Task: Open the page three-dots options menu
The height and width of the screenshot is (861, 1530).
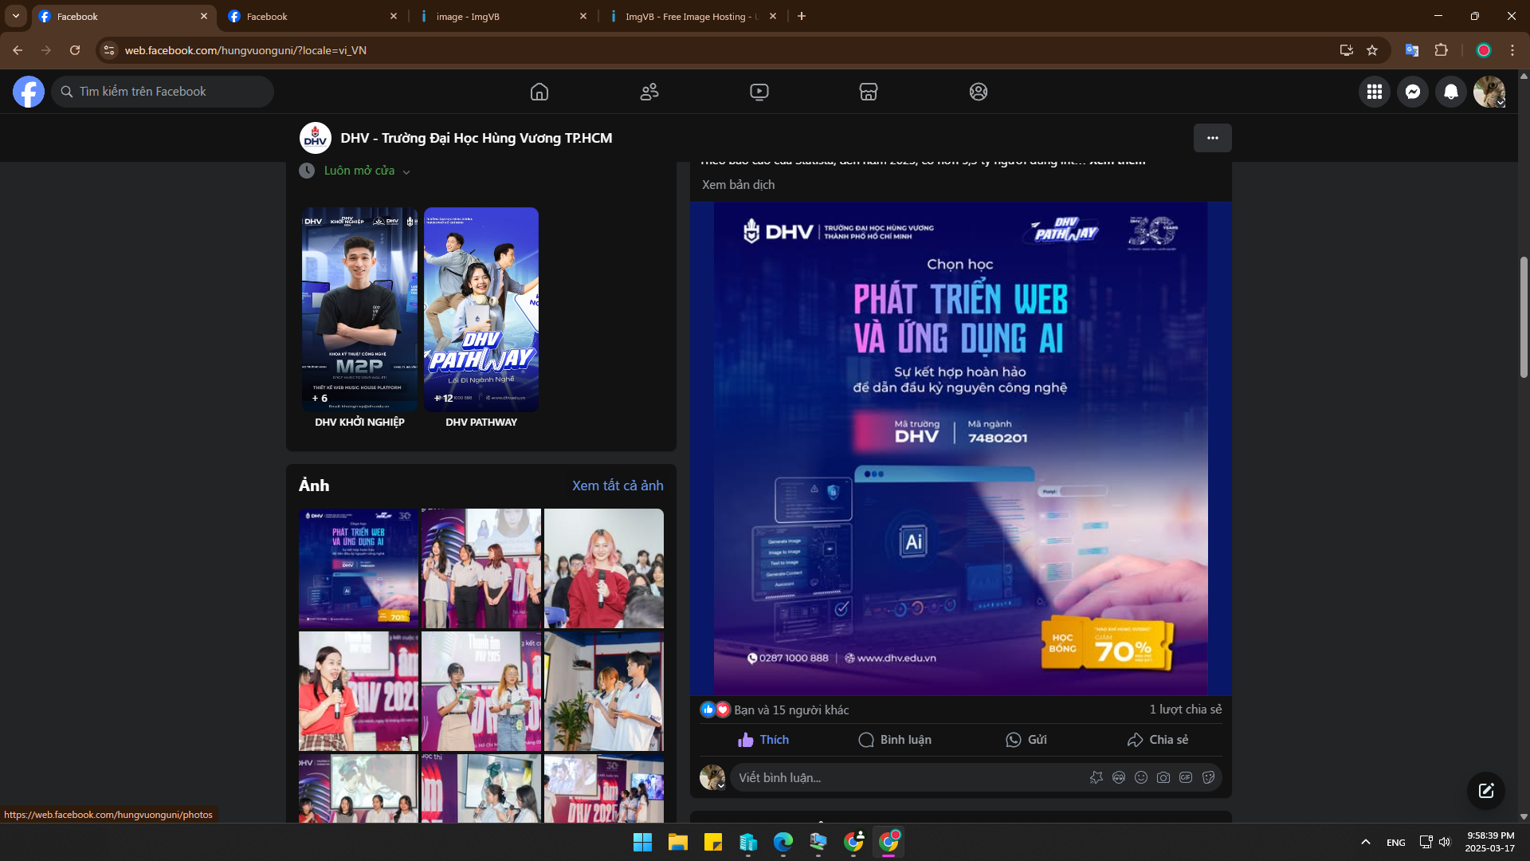Action: (x=1212, y=138)
